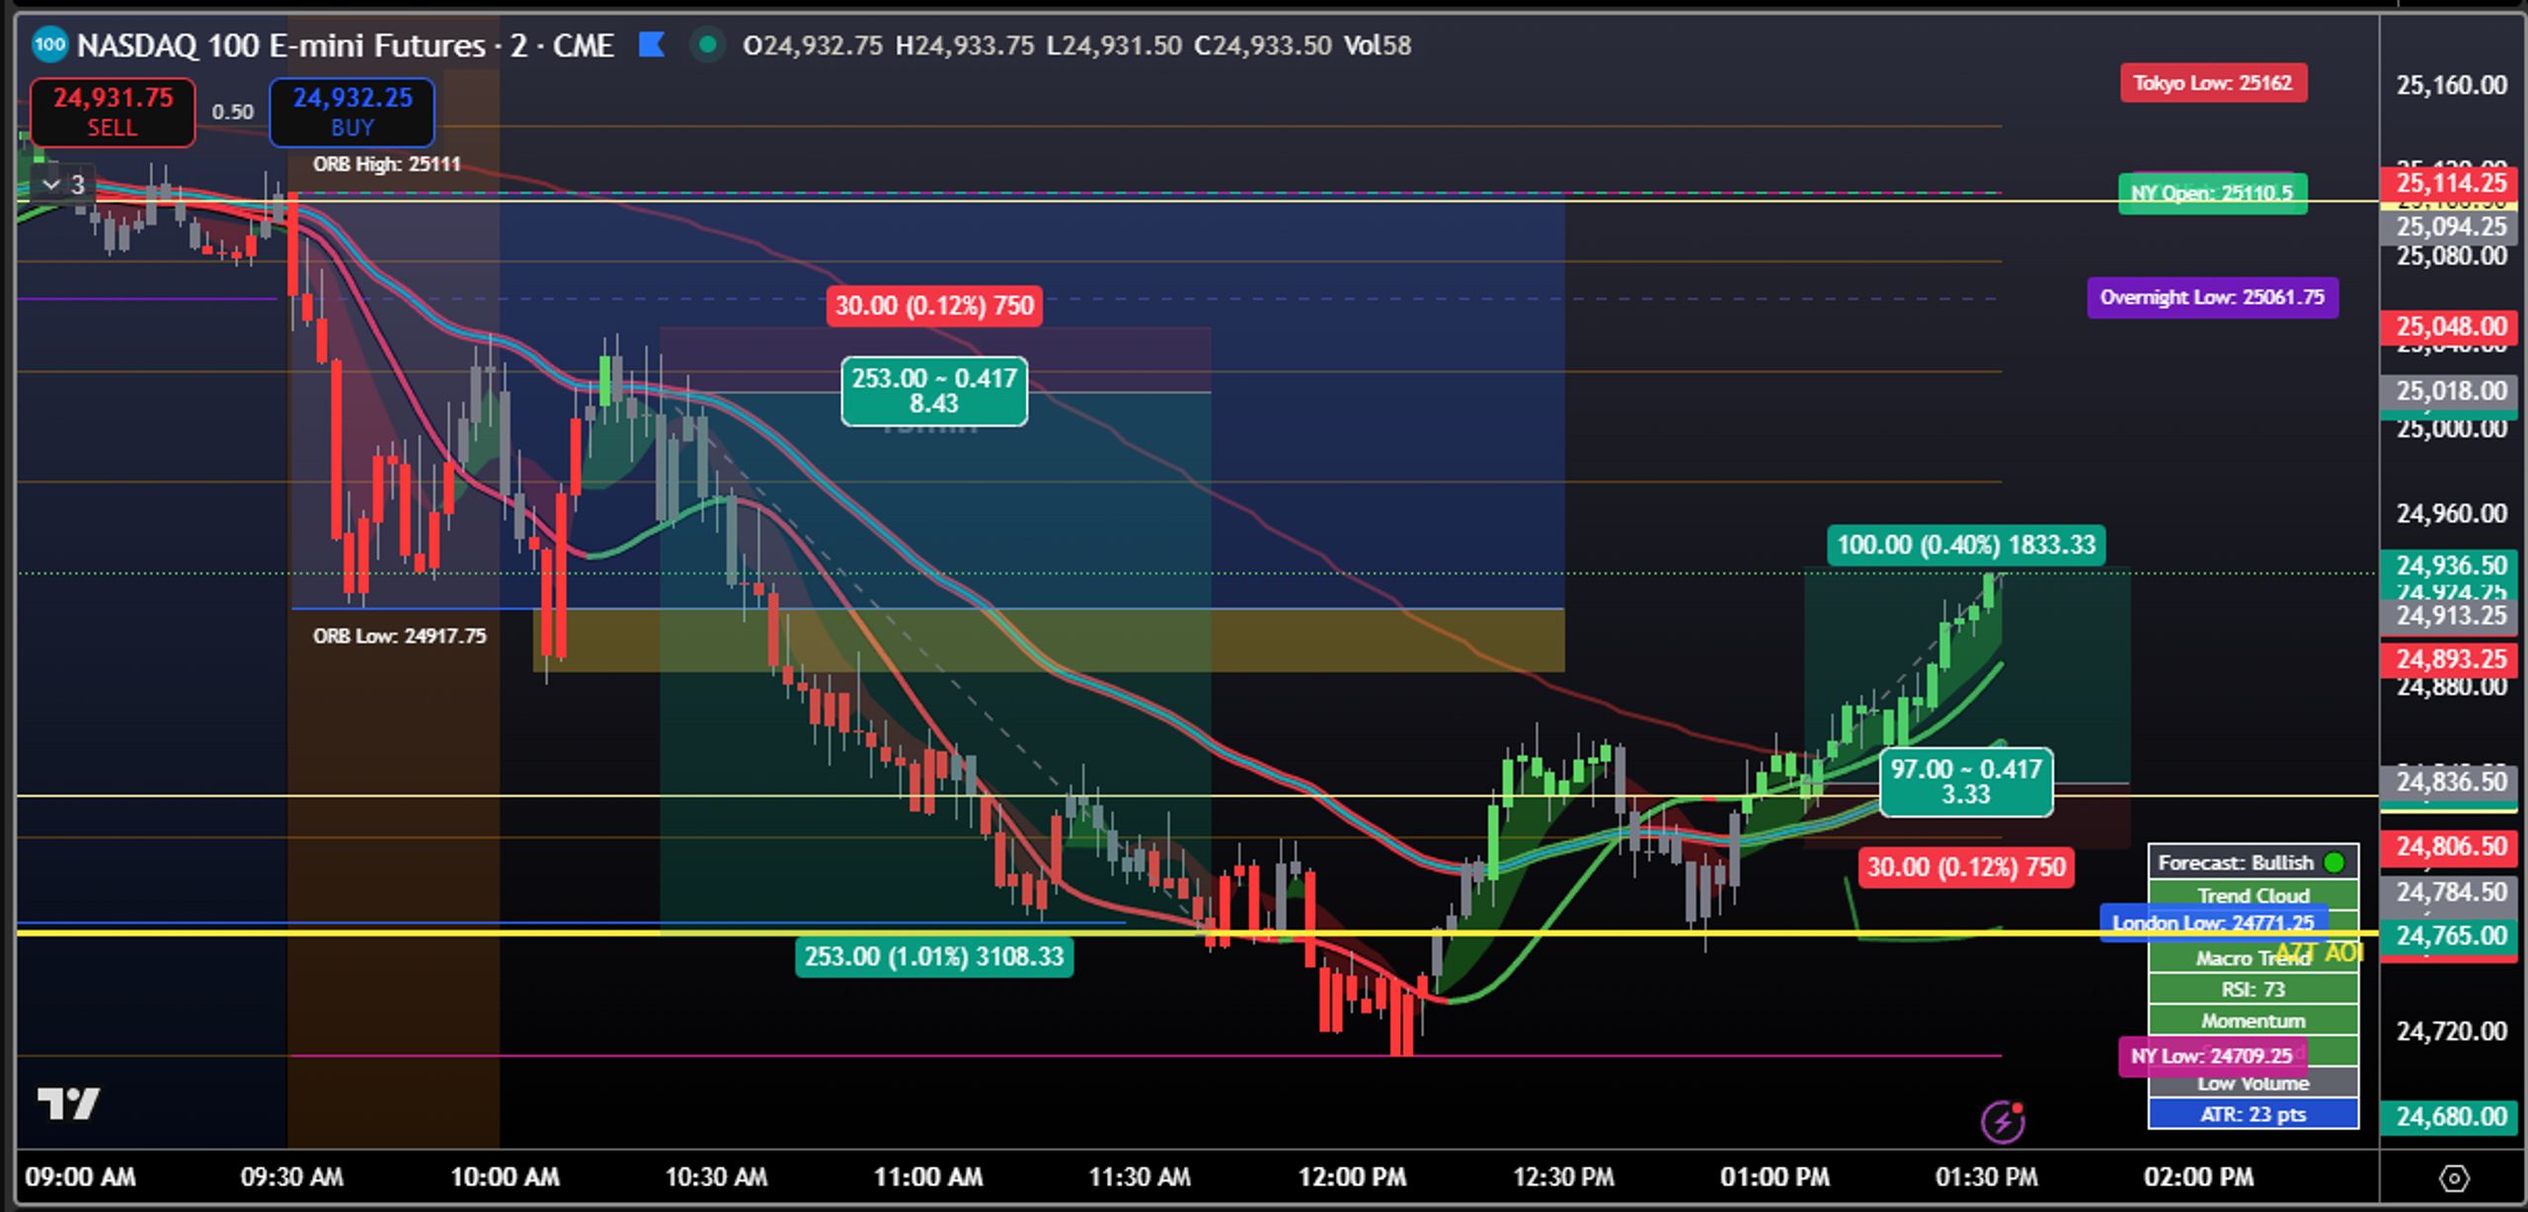Click the 12:00 PM time axis label
This screenshot has height=1212, width=2528.
(x=1352, y=1177)
